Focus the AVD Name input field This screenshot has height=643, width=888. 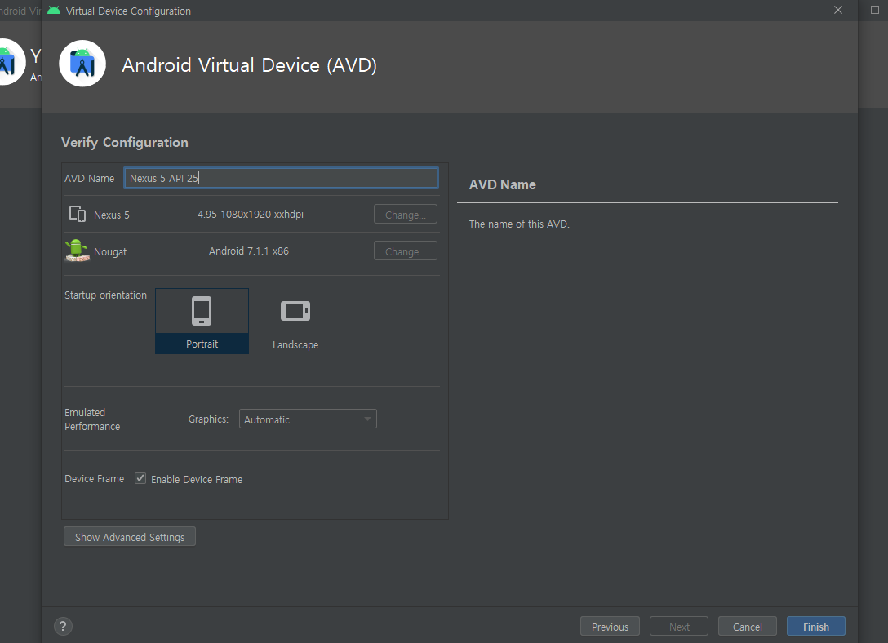click(281, 179)
